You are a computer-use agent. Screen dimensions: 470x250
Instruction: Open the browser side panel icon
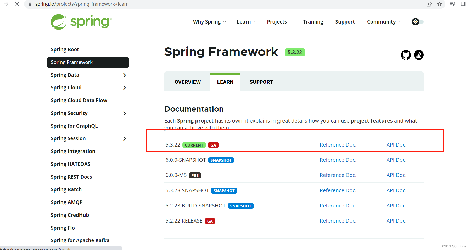[463, 4]
